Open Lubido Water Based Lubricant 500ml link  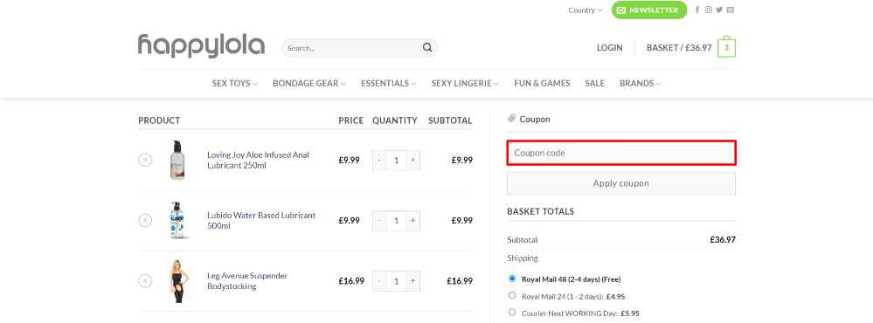point(261,221)
